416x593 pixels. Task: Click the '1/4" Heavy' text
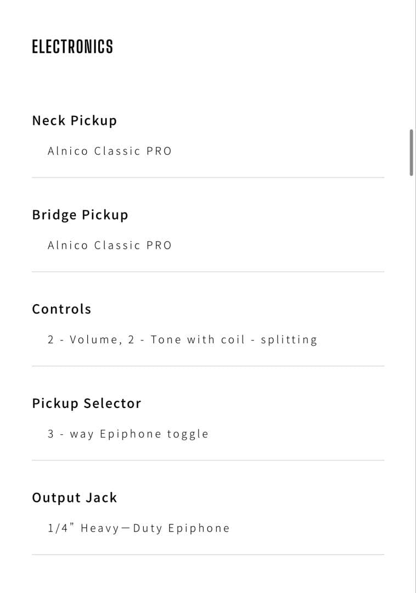[82, 528]
